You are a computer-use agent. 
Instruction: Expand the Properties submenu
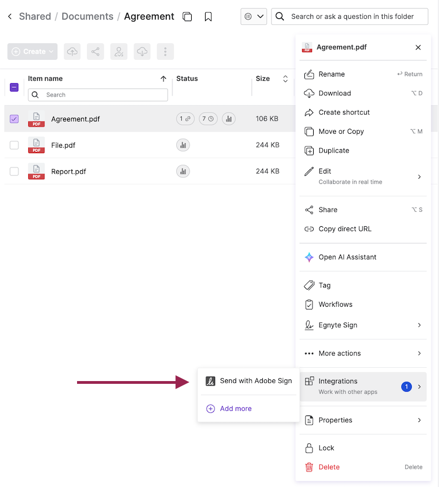pos(363,420)
